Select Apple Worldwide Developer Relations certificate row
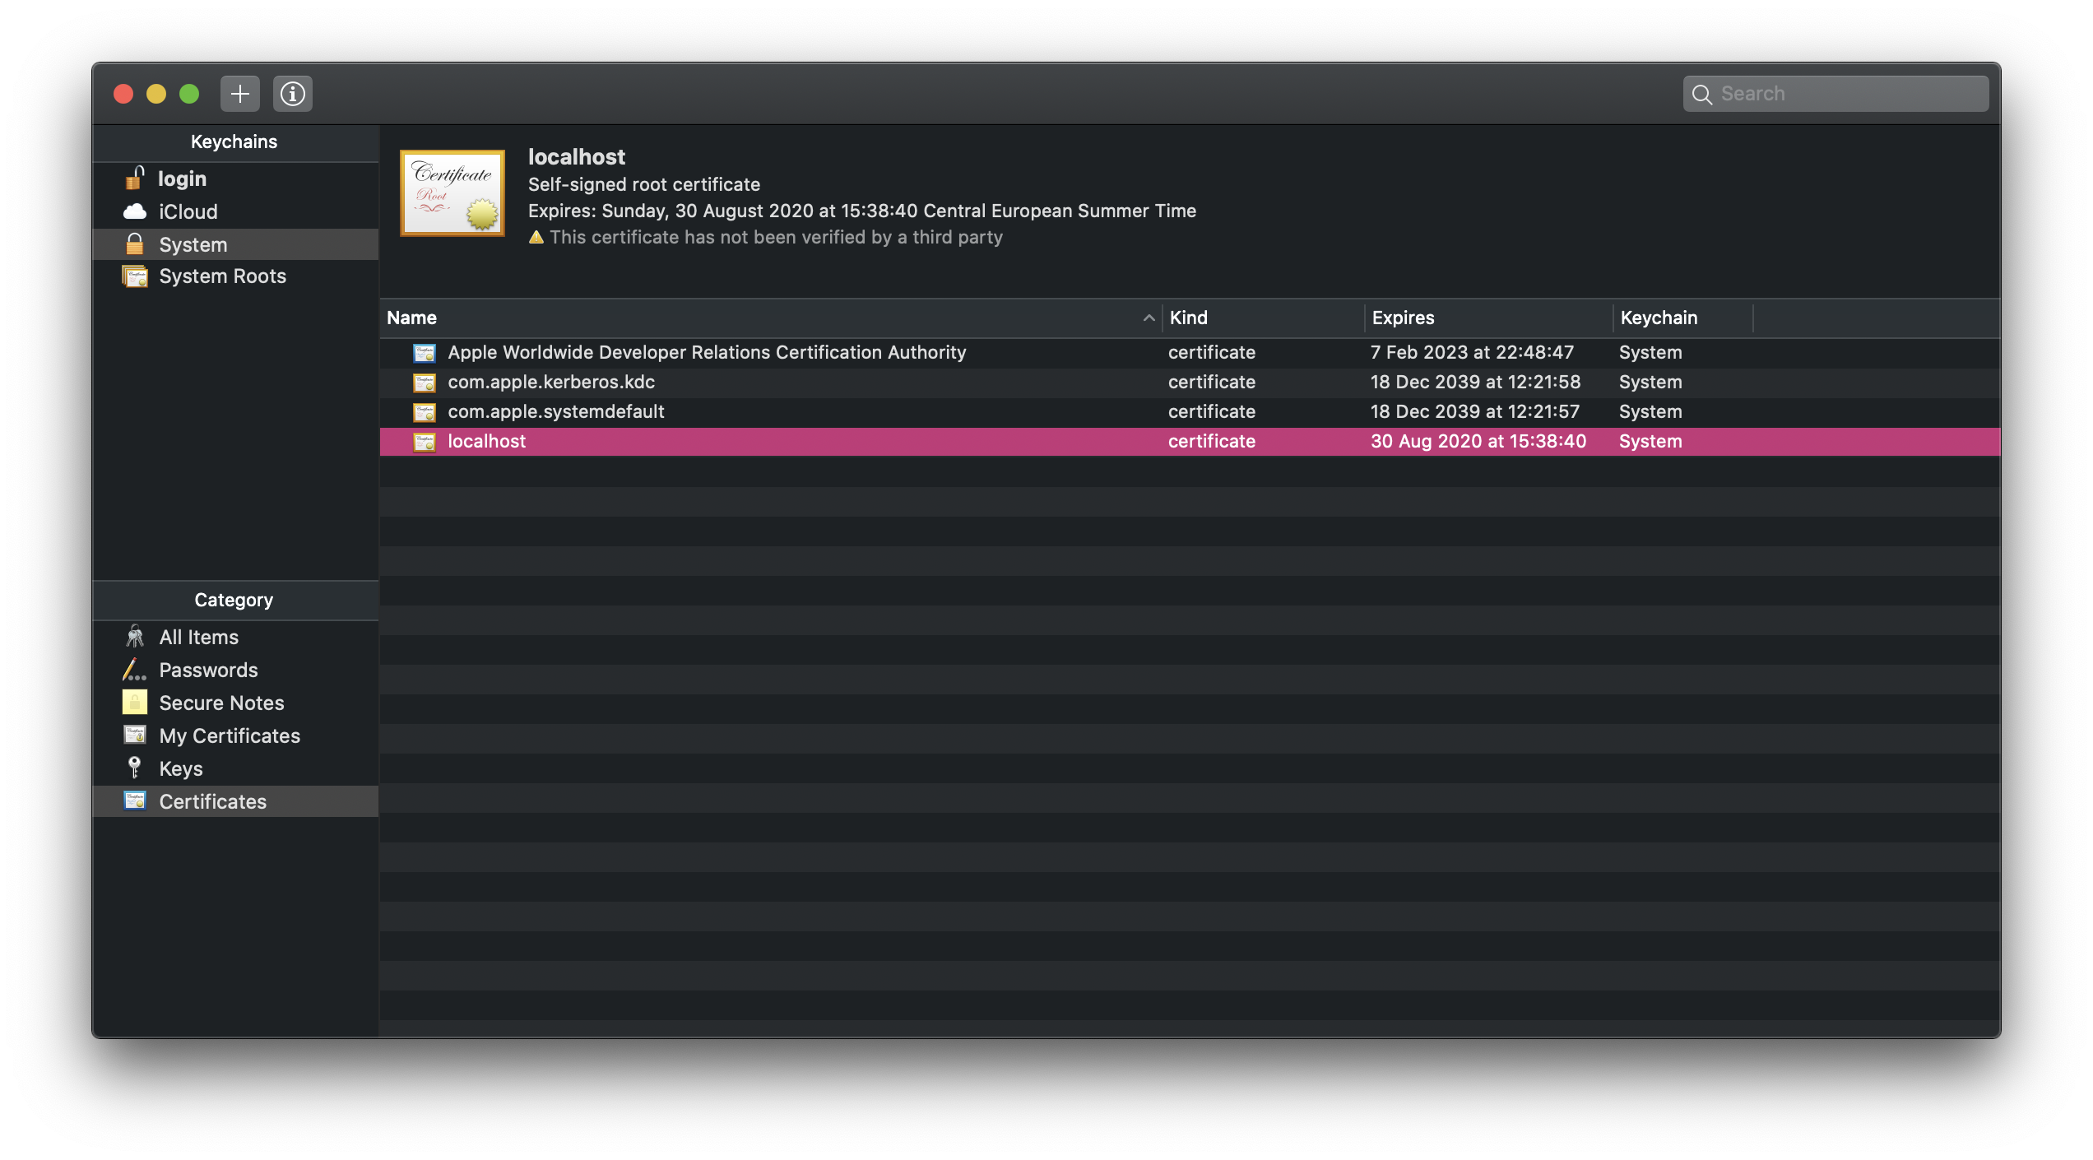The width and height of the screenshot is (2093, 1160). pos(706,352)
